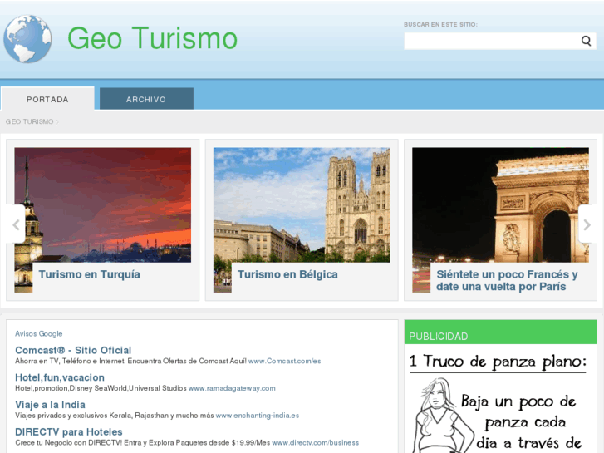Click the Viajes privados y exclusivos description

(x=115, y=416)
